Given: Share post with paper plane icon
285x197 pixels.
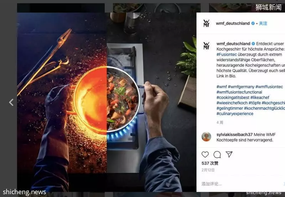Looking at the screenshot, I should click(229, 154).
